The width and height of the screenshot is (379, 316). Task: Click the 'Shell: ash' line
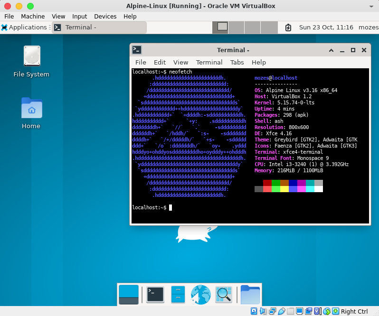click(269, 121)
